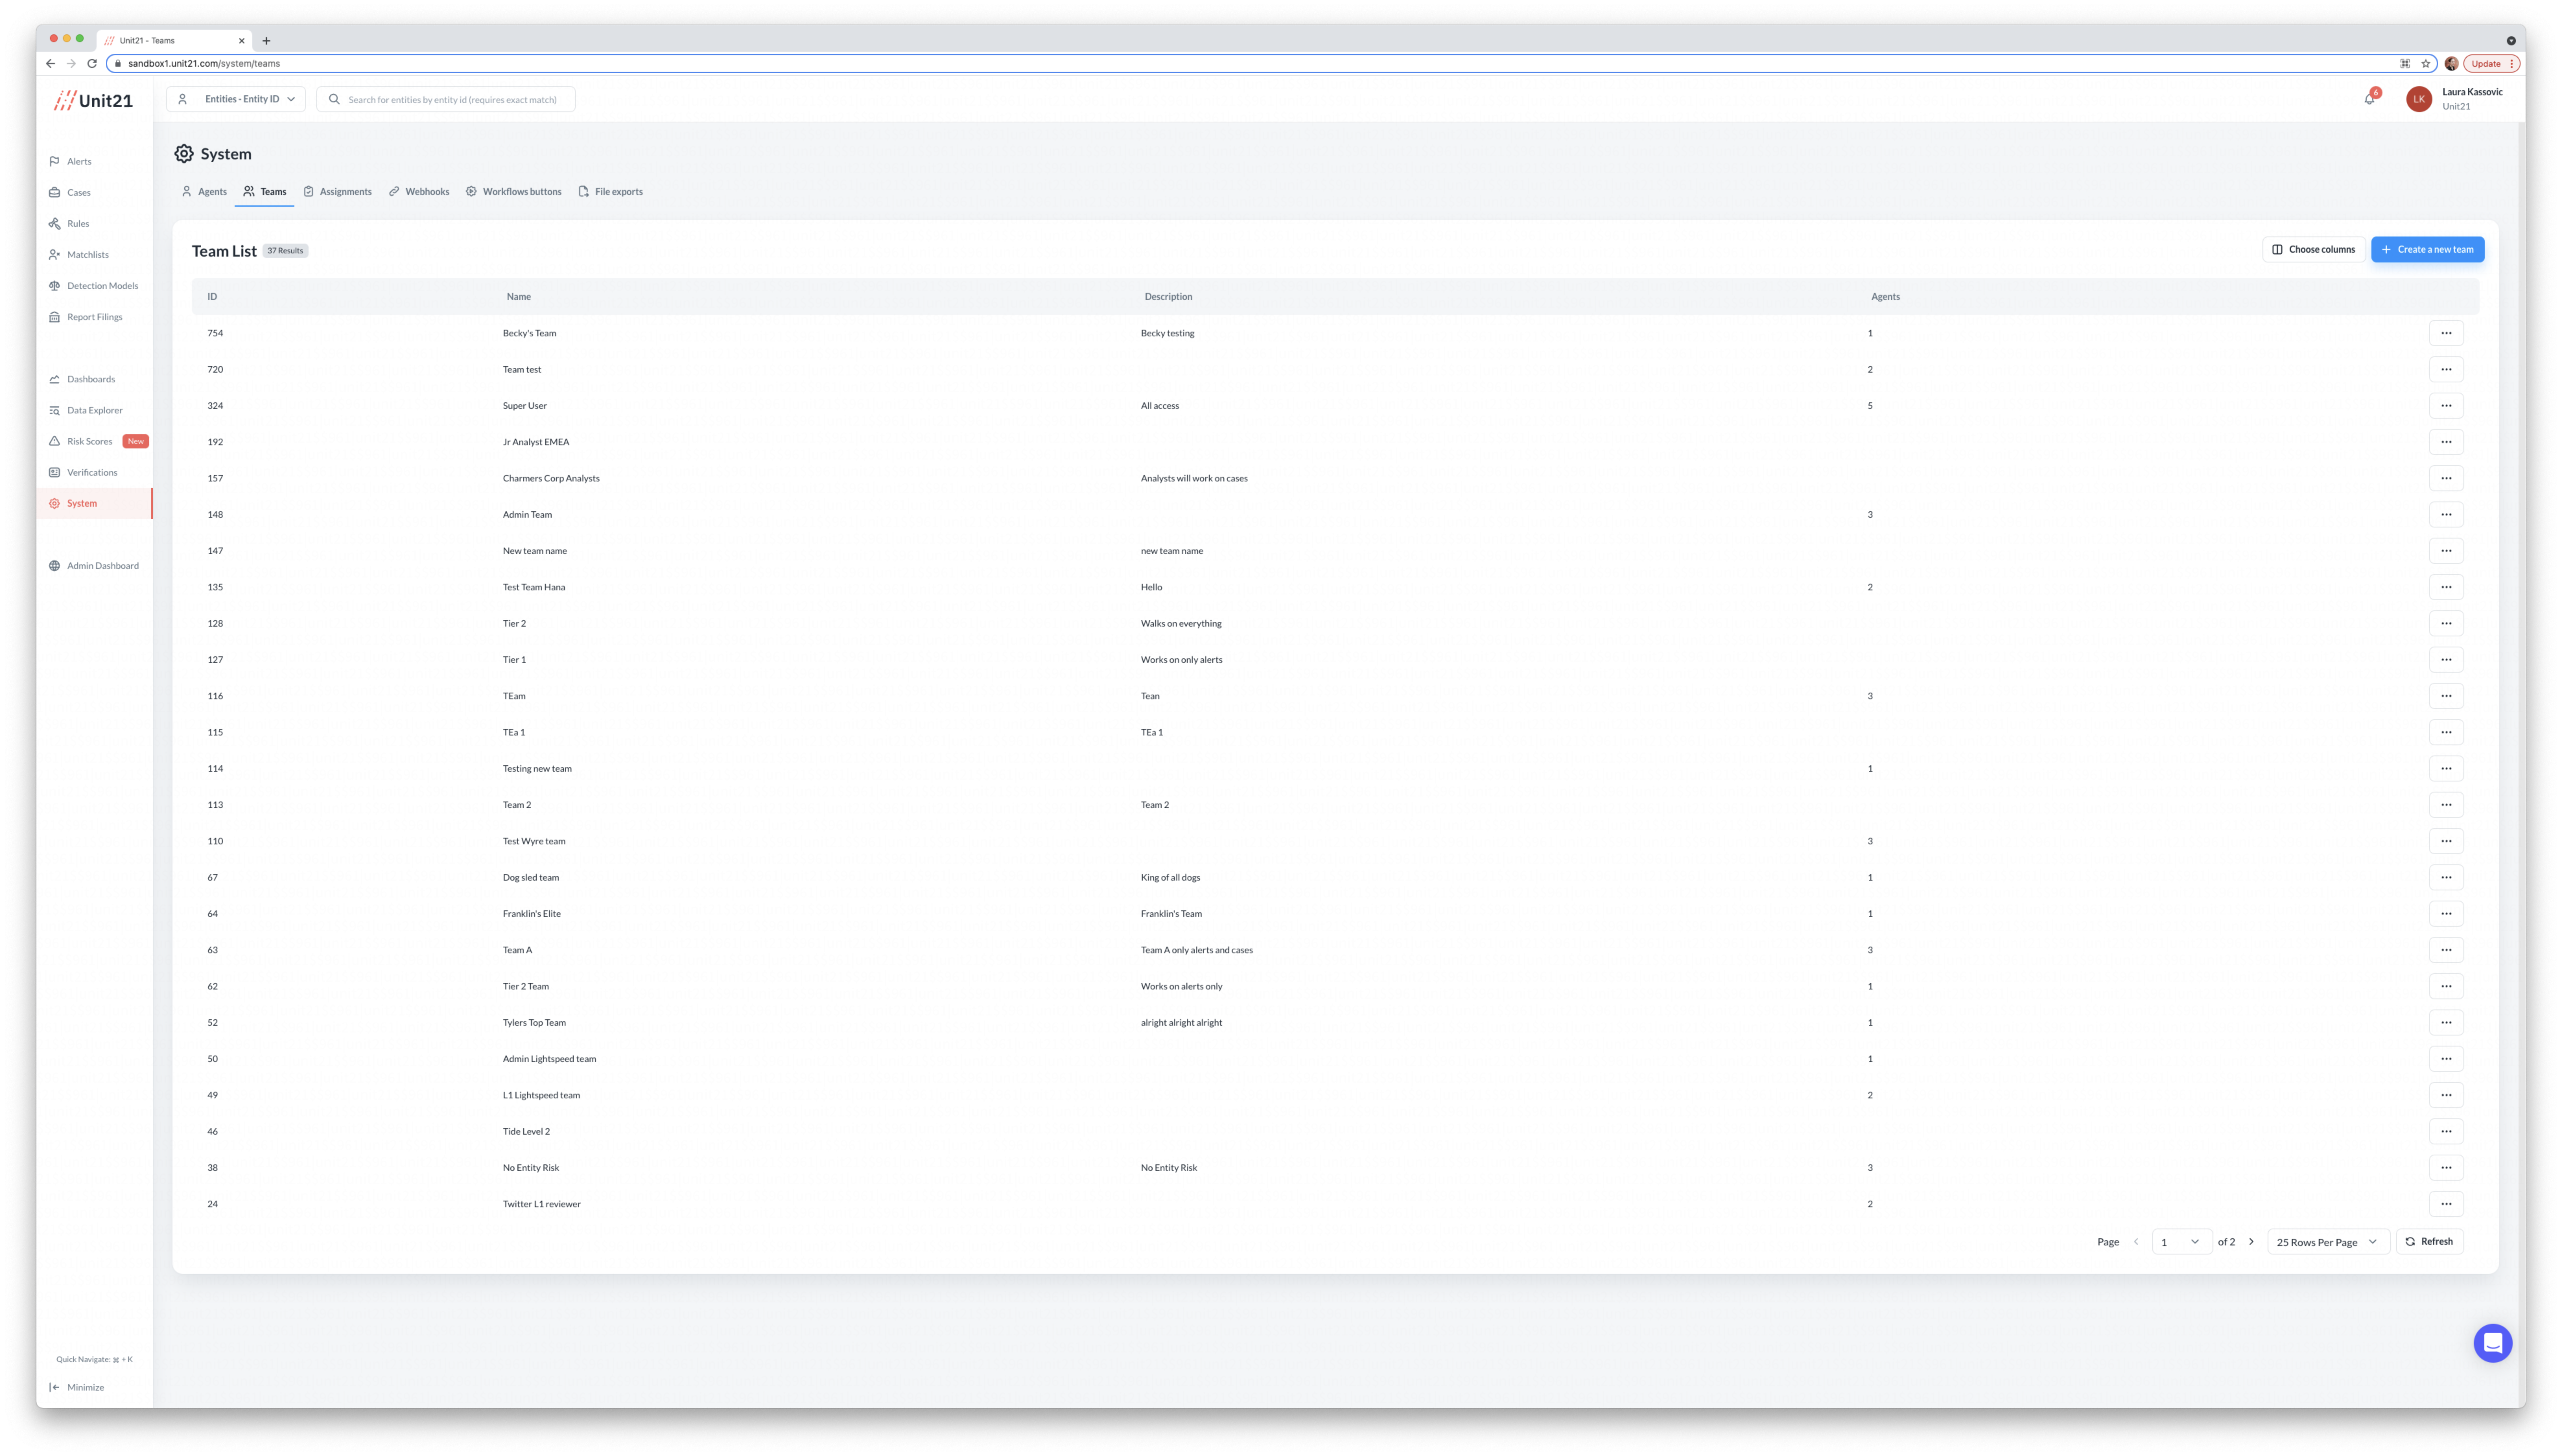2562x1456 pixels.
Task: Go to the previous page arrow
Action: click(2136, 1242)
